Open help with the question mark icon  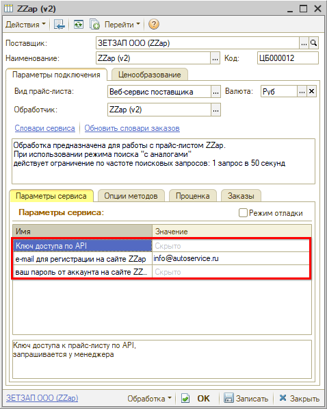click(154, 24)
